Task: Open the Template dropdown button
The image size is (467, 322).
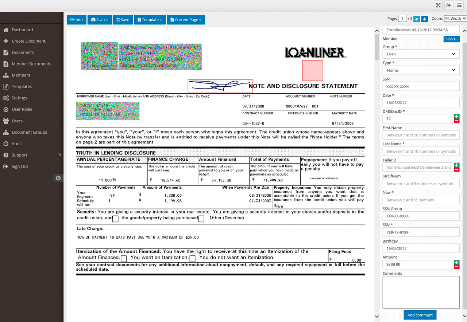Action: 150,20
